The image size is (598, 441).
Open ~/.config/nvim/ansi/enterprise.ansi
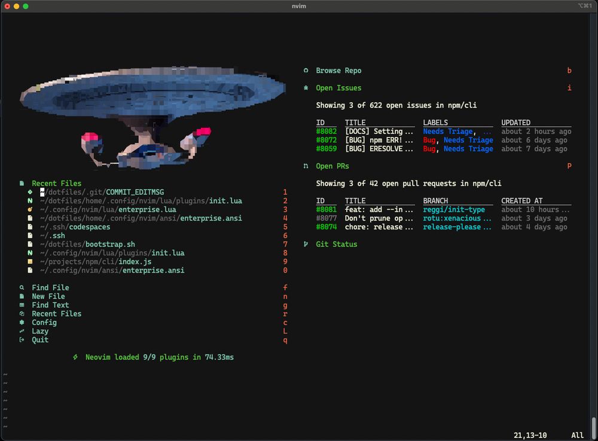tap(112, 270)
